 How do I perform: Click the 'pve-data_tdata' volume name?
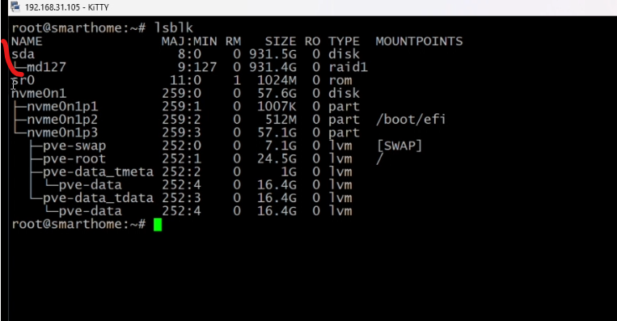99,198
